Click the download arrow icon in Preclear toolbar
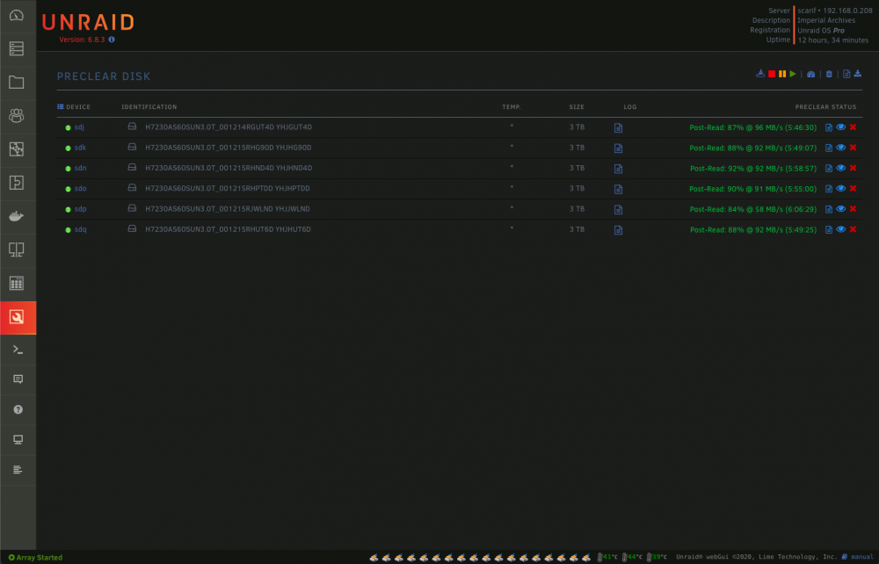Screen dimensions: 879x564 point(858,74)
